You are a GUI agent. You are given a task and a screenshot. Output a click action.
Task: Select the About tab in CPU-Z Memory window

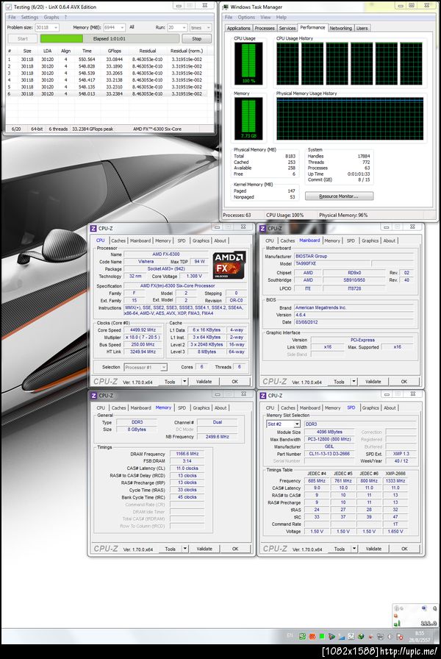tap(220, 408)
